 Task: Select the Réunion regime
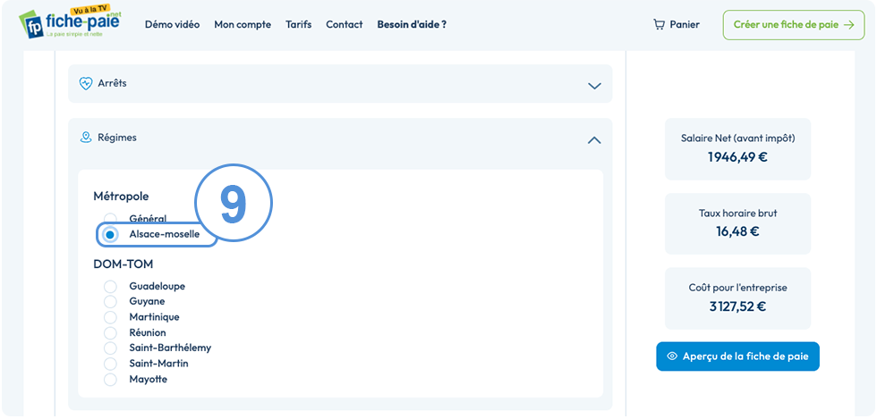coord(110,333)
